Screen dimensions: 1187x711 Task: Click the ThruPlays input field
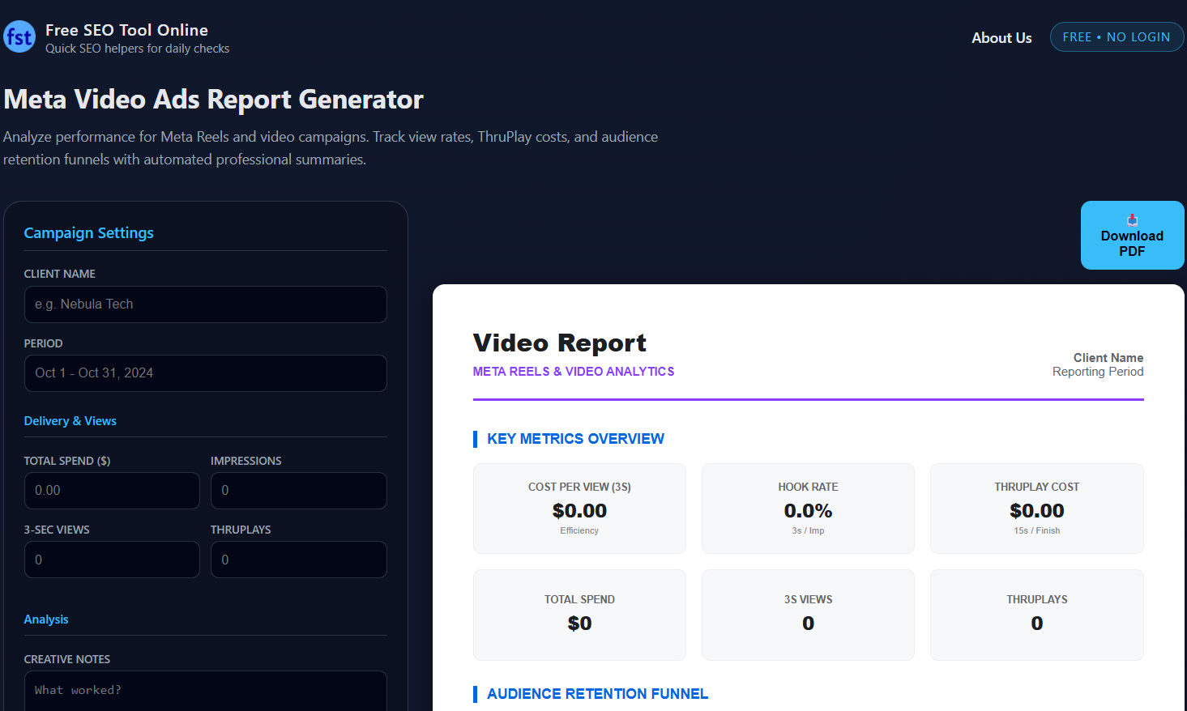298,560
